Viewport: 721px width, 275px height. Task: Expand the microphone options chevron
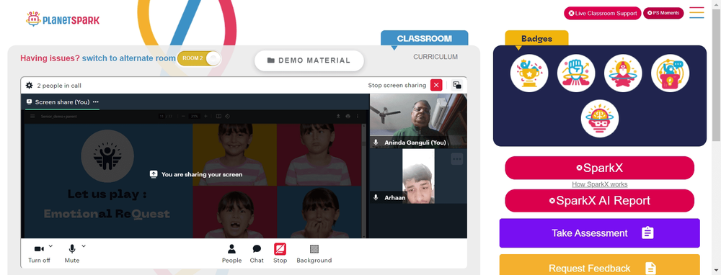click(x=84, y=246)
